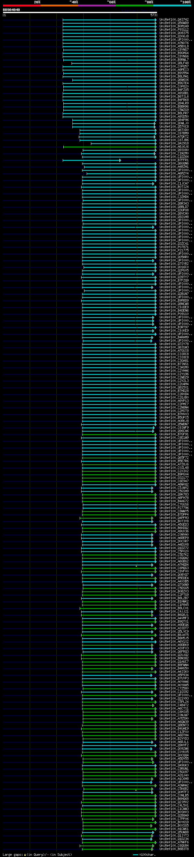Select hit label UniRef100_C6TBM9
The image size is (194, 857).
click(x=174, y=133)
